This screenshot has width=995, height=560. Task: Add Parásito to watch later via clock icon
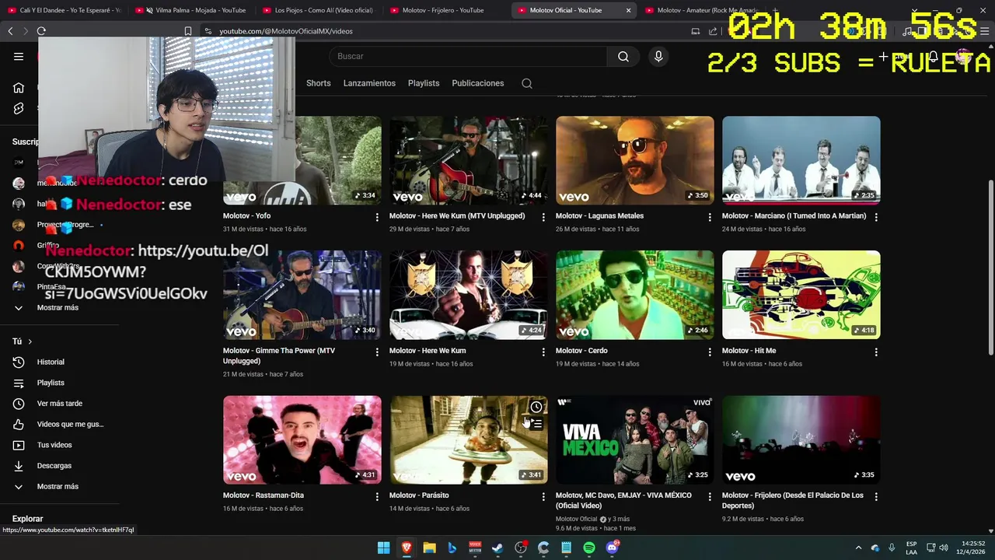536,408
